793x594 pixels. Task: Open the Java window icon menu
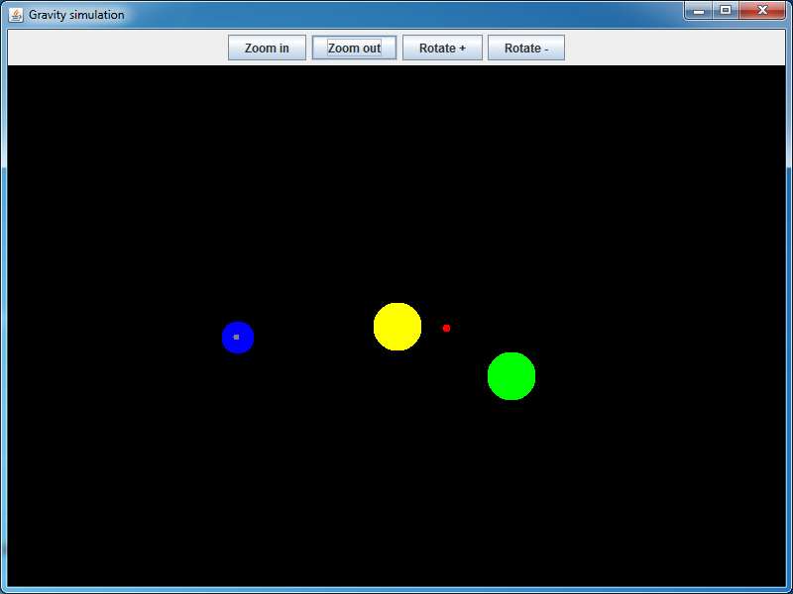coord(16,15)
